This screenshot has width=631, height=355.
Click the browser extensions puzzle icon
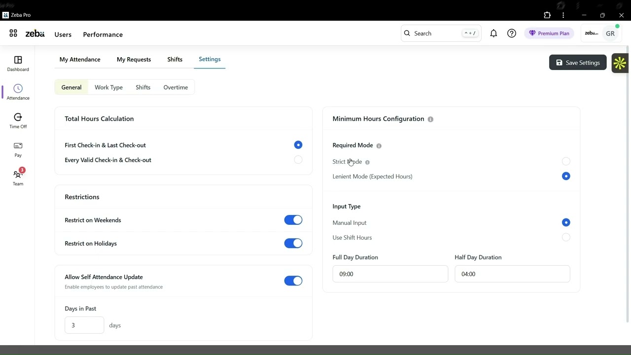(x=547, y=15)
